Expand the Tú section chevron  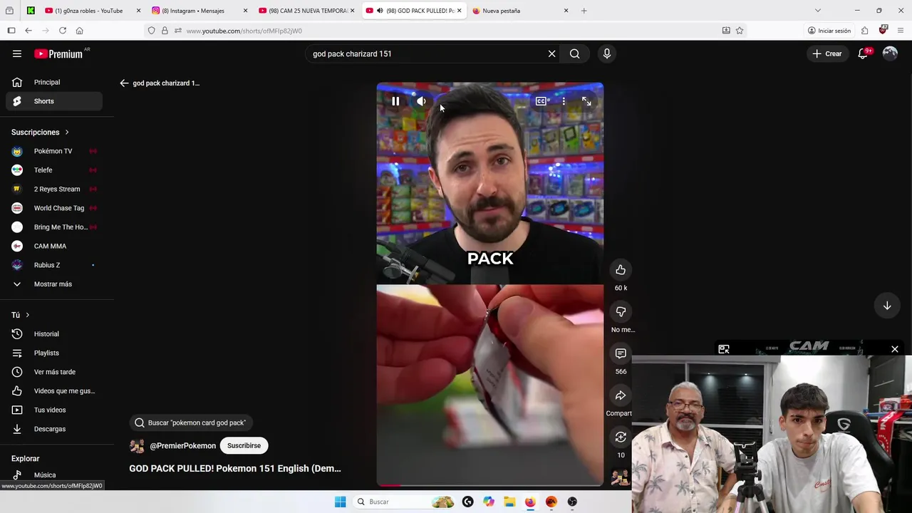tap(28, 315)
